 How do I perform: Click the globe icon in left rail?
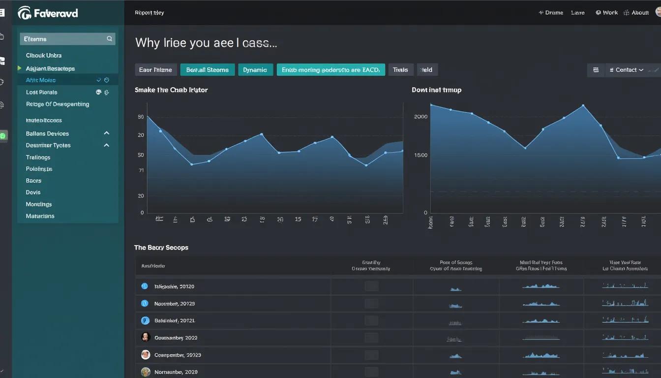pyautogui.click(x=2, y=105)
